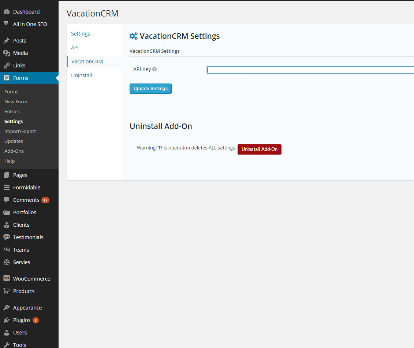Open the API tab
Screen dimensions: 414x348
coord(75,48)
